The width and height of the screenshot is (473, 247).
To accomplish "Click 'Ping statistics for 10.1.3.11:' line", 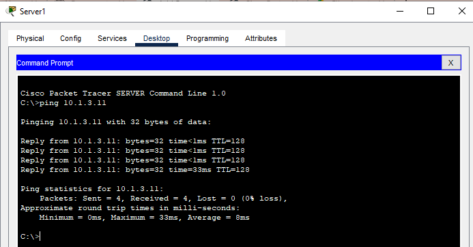I will click(92, 189).
